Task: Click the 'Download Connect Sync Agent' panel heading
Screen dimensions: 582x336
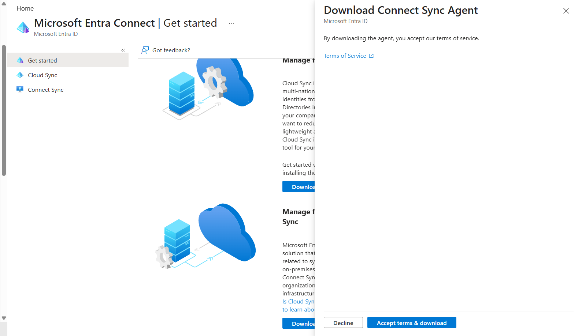Action: (401, 10)
